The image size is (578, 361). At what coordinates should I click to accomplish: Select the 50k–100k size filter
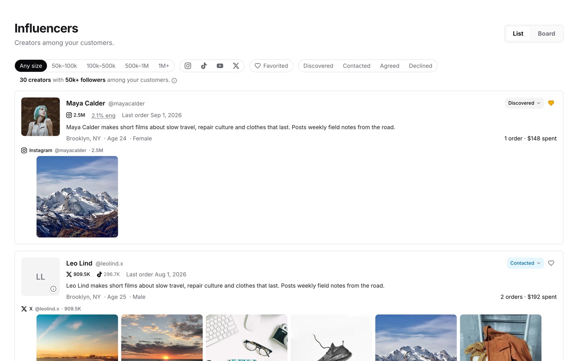[x=64, y=66]
